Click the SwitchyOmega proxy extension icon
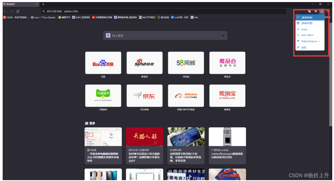Image resolution: width=334 pixels, height=181 pixels. (322, 11)
